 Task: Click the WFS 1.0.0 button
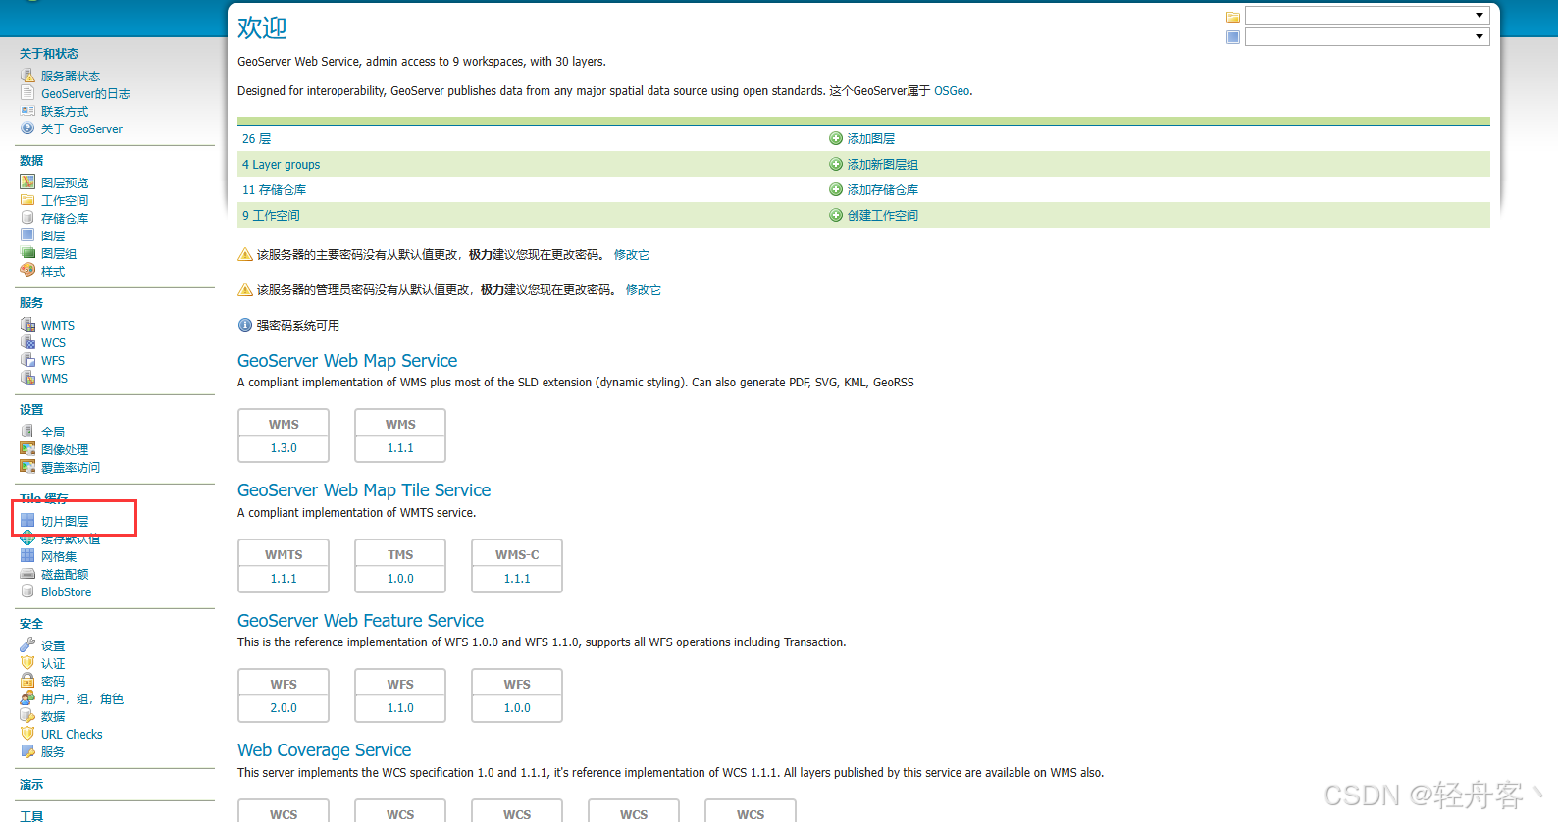(x=517, y=695)
